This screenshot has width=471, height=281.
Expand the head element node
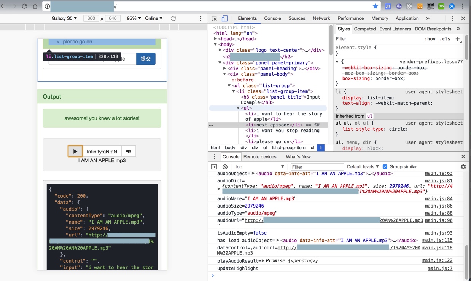tap(216, 39)
